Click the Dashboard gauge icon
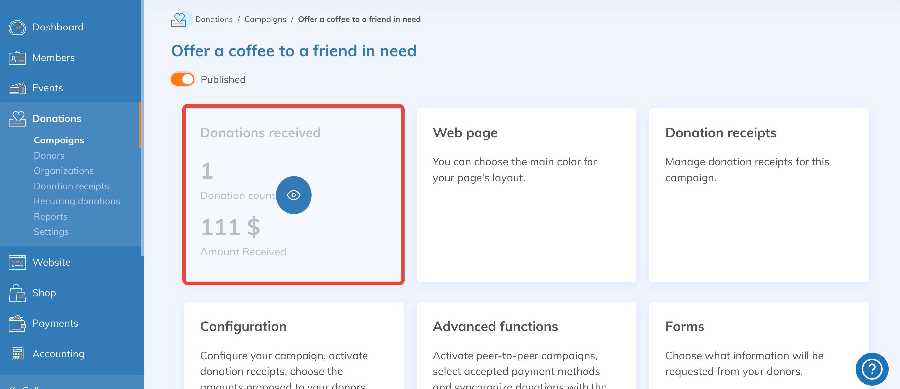 (x=17, y=27)
